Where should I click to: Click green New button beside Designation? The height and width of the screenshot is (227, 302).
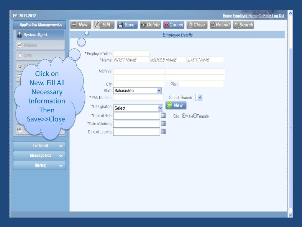pos(176,106)
